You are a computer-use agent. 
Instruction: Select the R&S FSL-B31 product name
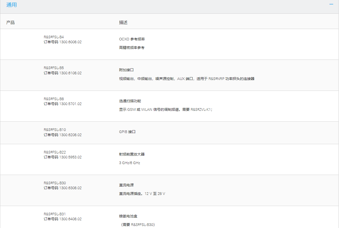coord(55,214)
